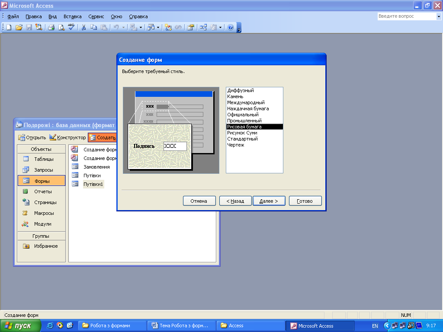Click the 'Введите вопрос' help input box
This screenshot has height=332, width=443.
[407, 16]
